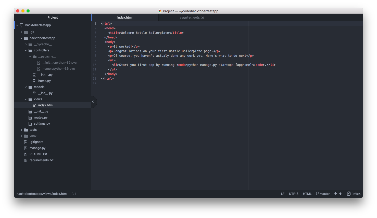Toggle the controllers folder closed
The image size is (377, 218).
point(26,50)
